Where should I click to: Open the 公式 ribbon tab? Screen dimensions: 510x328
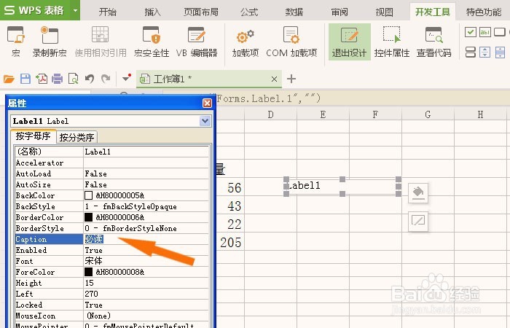(249, 12)
